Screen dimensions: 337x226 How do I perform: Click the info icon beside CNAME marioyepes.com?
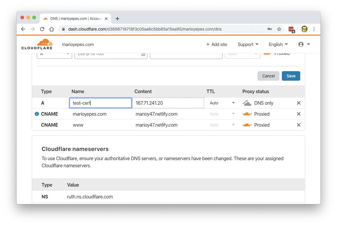tap(37, 114)
